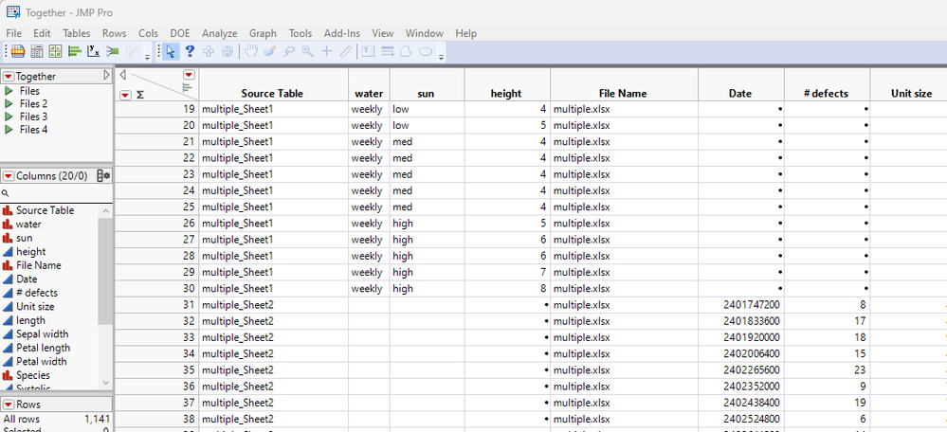Select the Magnifier zoom tool

tap(307, 52)
